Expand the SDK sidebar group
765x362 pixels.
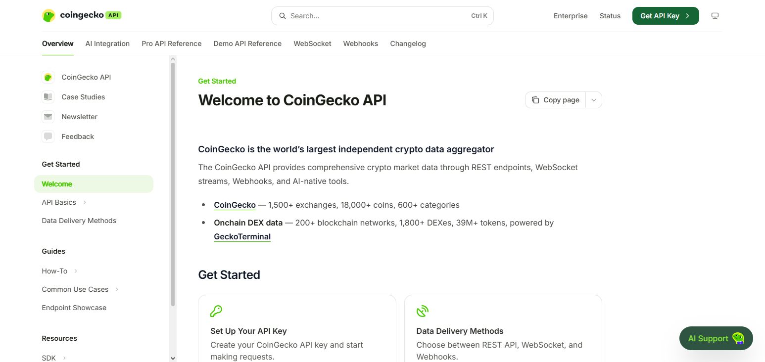click(x=64, y=358)
